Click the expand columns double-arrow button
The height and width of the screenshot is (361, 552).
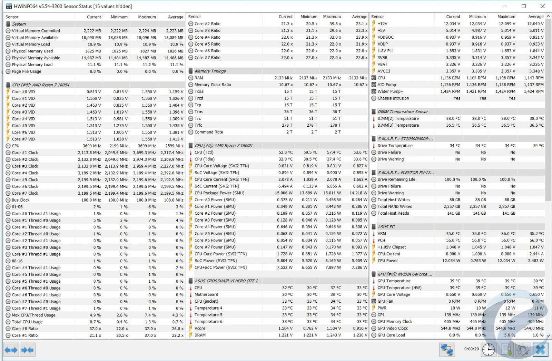pyautogui.click(x=11, y=350)
